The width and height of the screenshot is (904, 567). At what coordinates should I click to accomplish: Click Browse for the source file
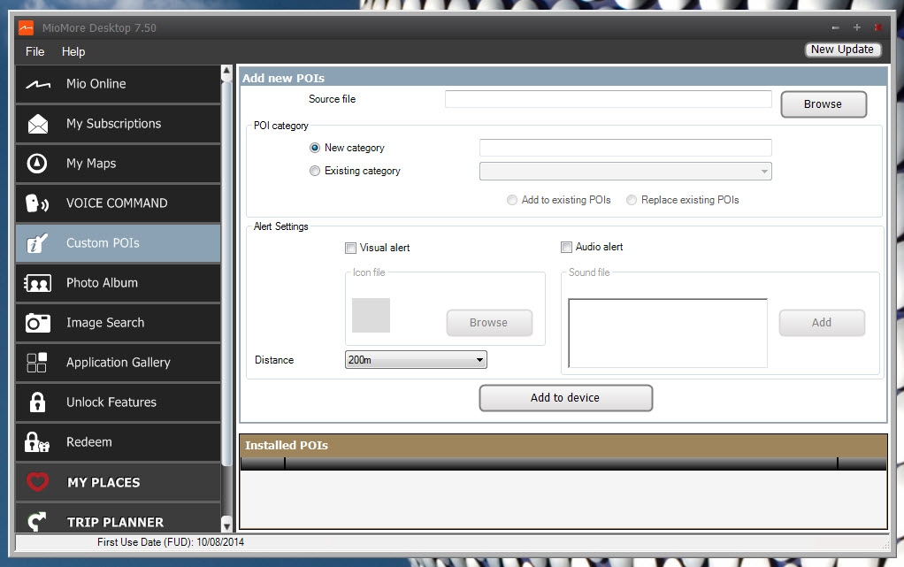click(824, 104)
